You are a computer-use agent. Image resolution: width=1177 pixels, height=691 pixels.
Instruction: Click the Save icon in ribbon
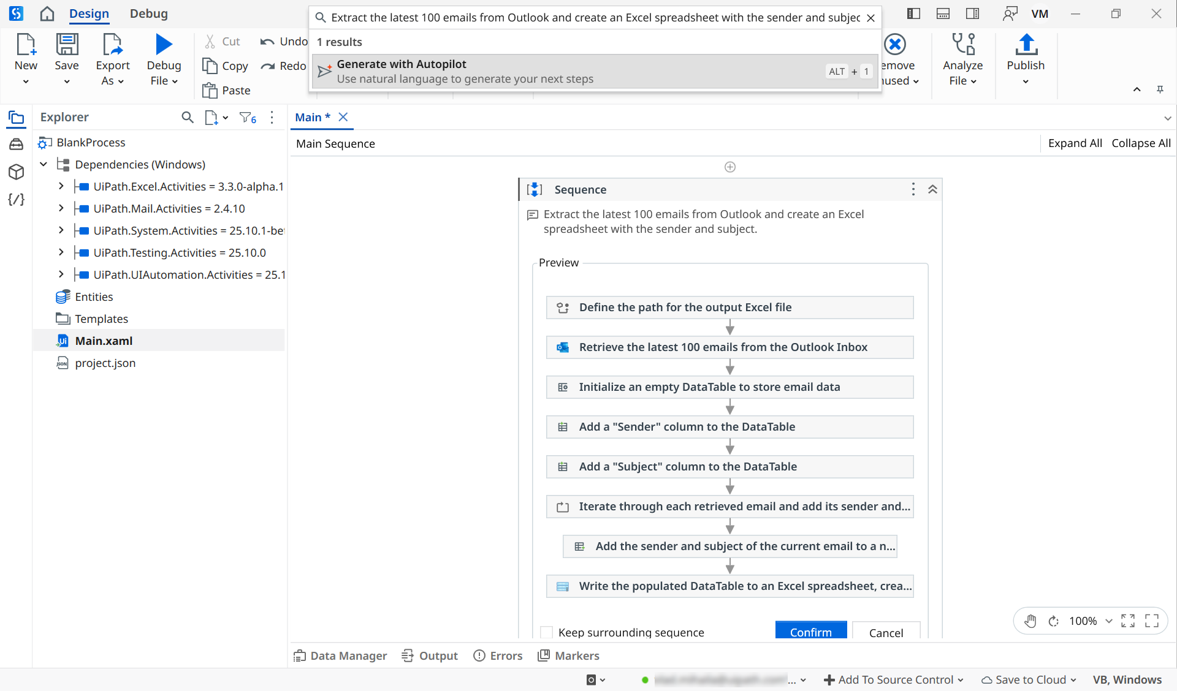pos(67,45)
